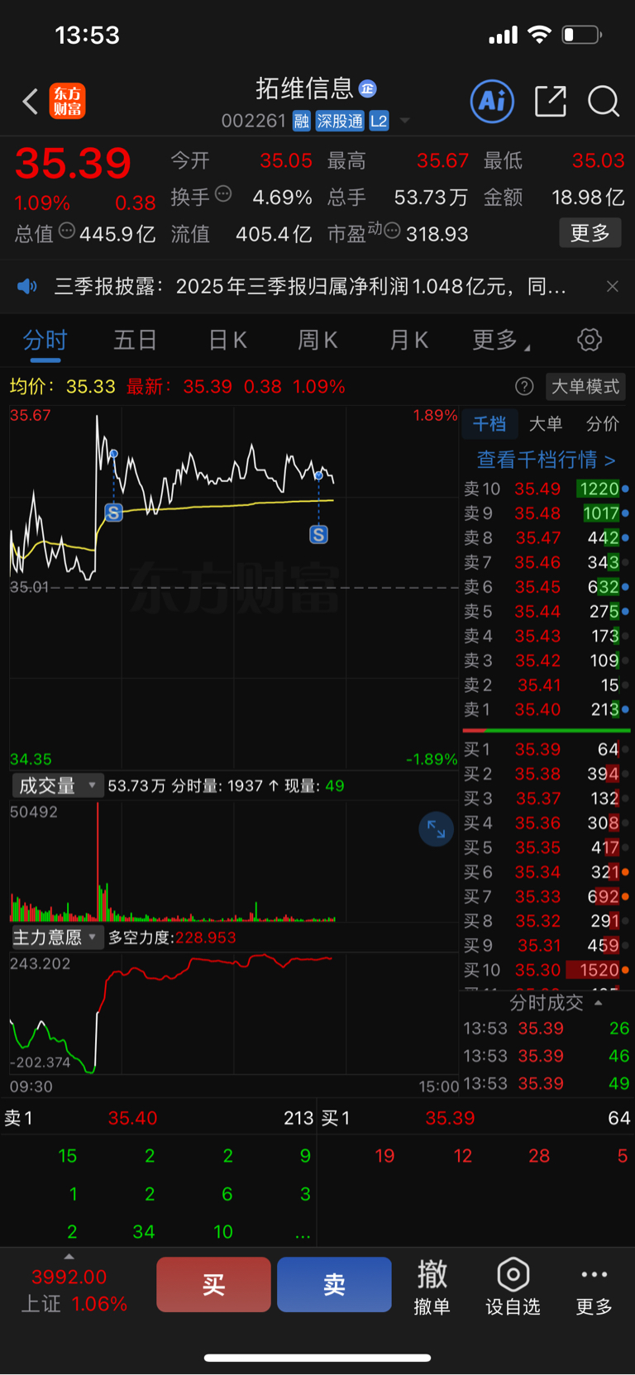Screen dimensions: 635x1375
Task: Tap the back arrow icon
Action: 31,102
